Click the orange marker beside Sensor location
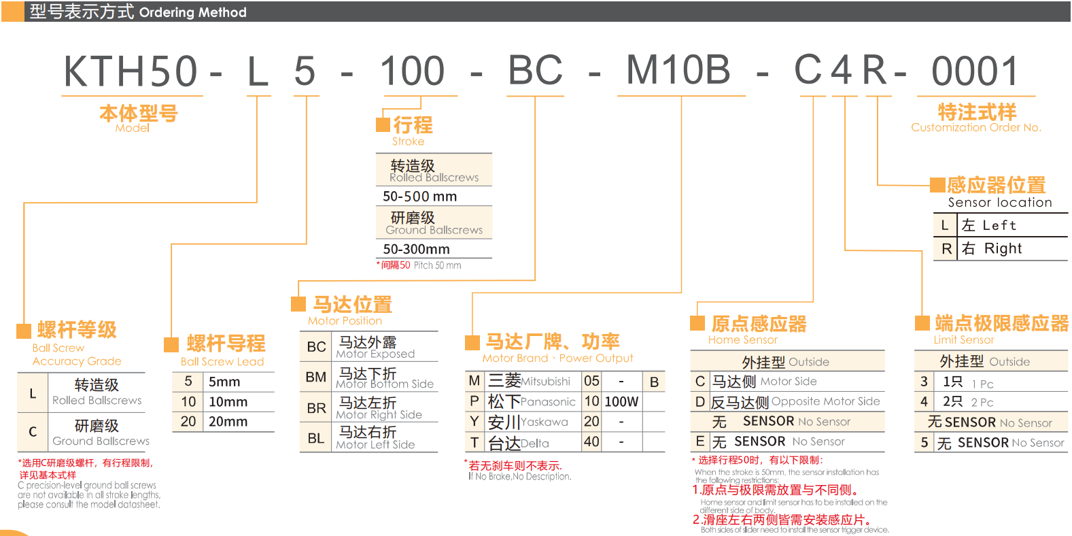 [937, 185]
